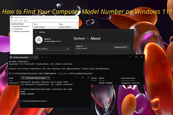Click the aka.ms/PSWindows link
173x115 pixels.
click(95, 69)
